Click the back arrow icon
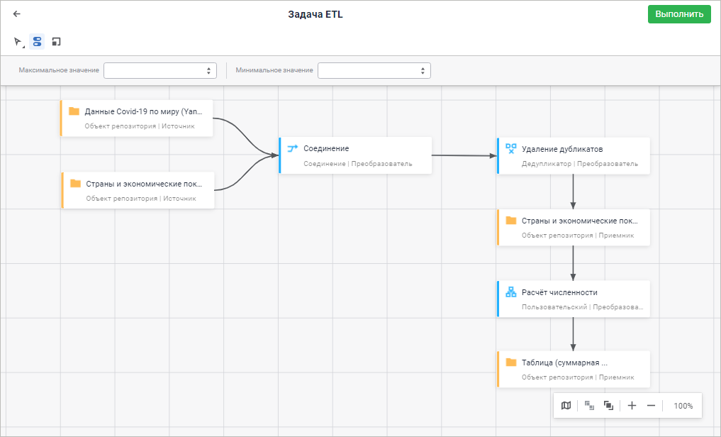 pos(17,13)
